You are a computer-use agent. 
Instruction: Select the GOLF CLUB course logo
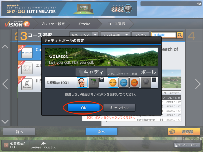pos(27,68)
